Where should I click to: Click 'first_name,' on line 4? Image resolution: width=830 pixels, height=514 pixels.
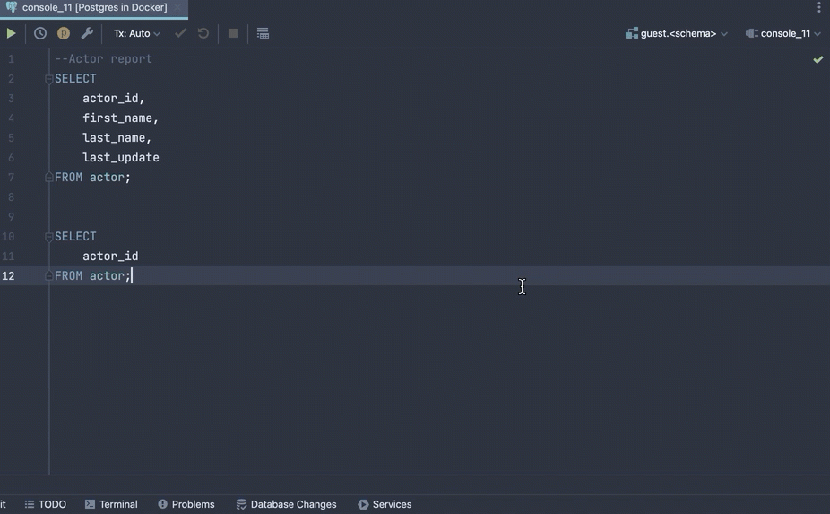pos(120,118)
